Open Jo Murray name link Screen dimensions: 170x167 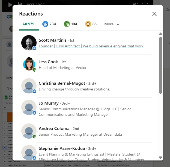49,103
